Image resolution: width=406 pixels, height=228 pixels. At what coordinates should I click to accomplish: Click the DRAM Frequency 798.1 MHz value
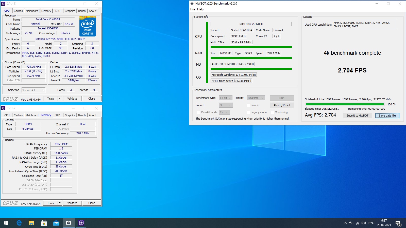(61, 144)
